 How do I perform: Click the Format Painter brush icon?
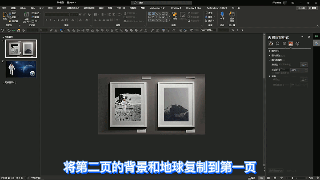10,21
